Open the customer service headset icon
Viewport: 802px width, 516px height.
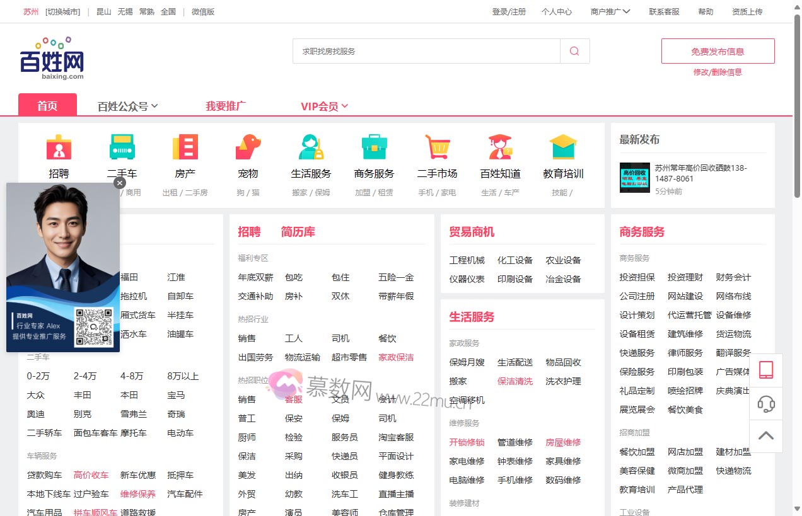point(766,404)
